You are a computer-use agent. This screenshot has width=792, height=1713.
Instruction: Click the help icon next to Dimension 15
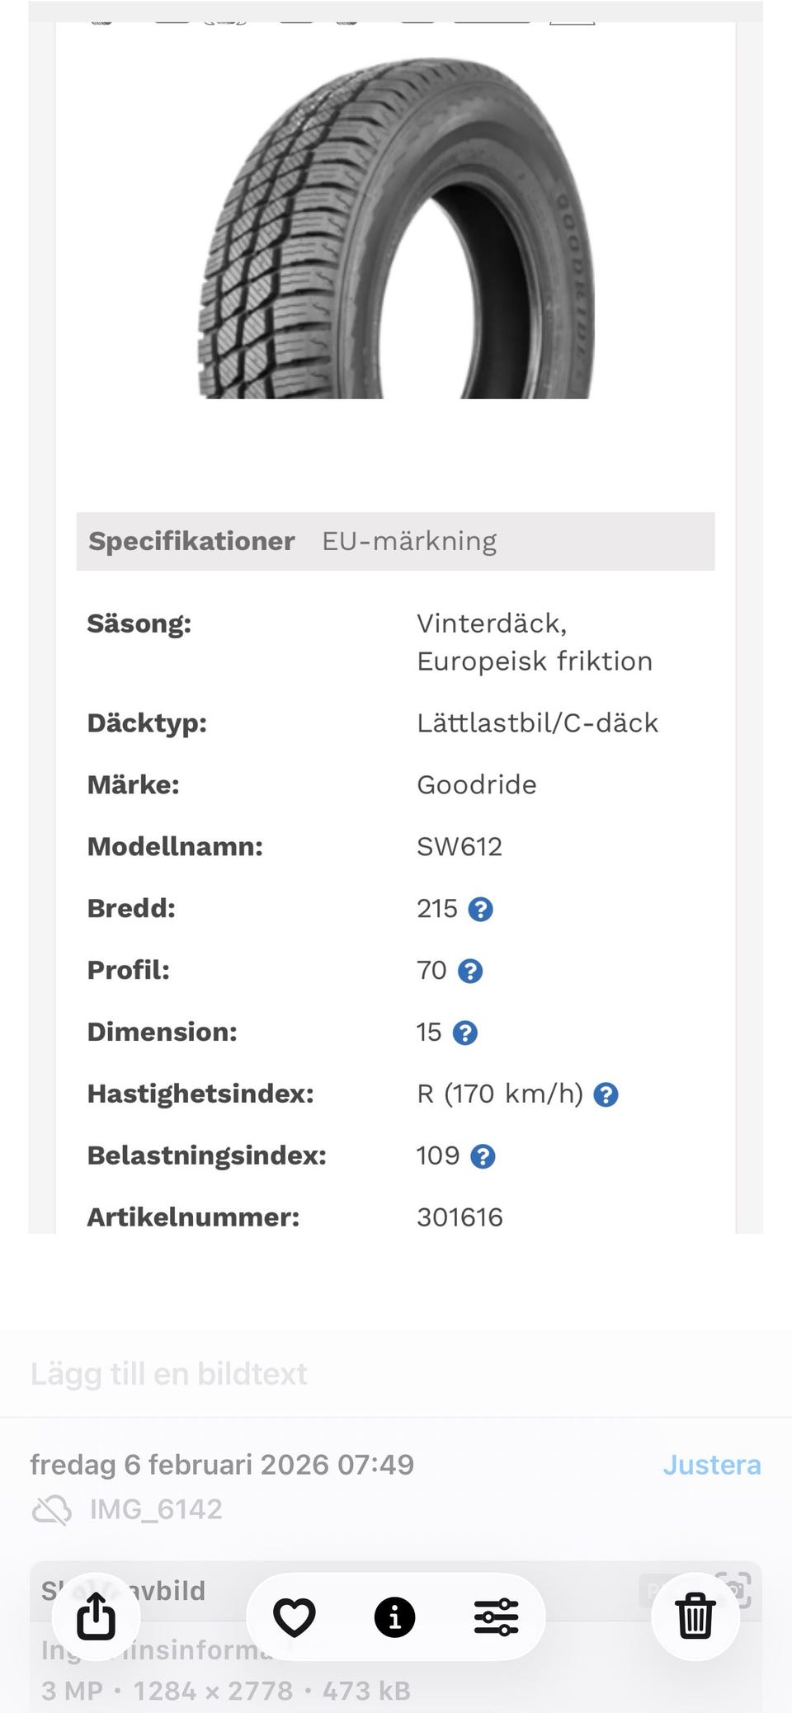coord(465,1033)
